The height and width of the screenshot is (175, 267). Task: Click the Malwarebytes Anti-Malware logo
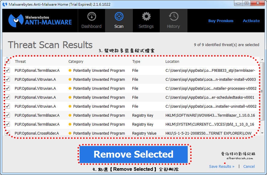click(40, 21)
